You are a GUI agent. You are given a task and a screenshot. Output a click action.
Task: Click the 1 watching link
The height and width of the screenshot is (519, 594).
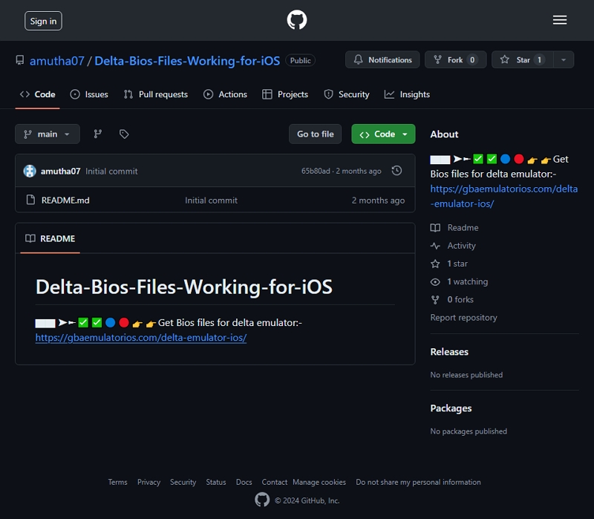[x=468, y=282]
